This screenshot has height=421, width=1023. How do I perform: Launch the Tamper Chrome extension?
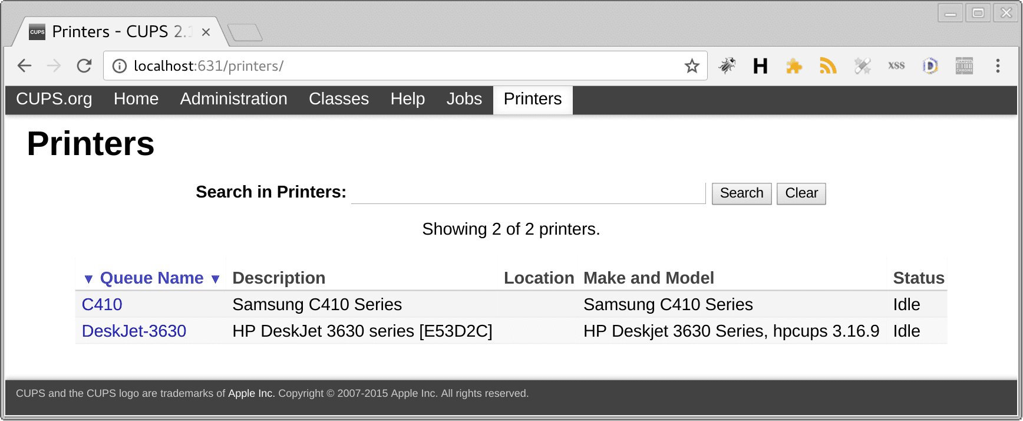coord(964,66)
